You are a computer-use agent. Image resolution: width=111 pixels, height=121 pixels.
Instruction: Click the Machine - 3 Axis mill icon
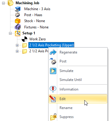coord(18,9)
